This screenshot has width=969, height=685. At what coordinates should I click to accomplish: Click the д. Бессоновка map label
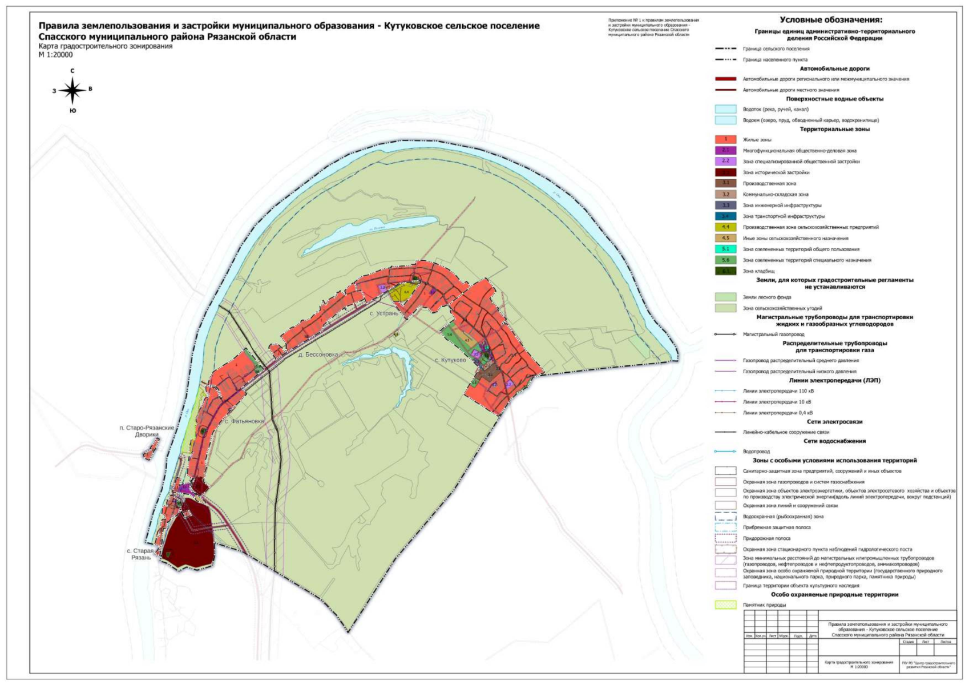click(318, 354)
